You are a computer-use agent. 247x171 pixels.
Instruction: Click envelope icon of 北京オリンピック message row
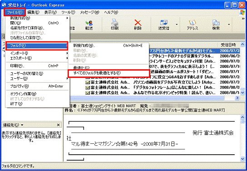88,93
